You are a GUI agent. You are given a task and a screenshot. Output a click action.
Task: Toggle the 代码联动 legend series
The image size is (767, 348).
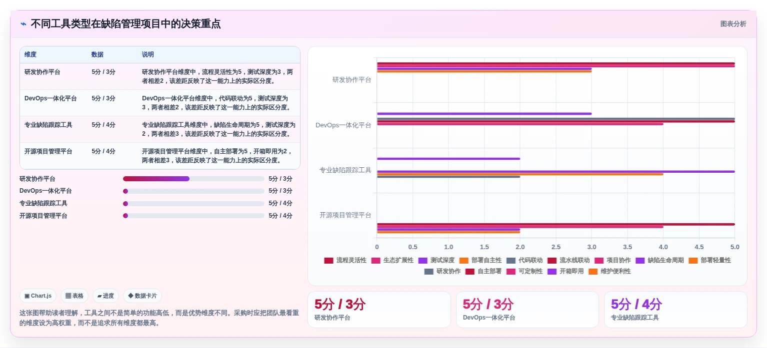524,261
